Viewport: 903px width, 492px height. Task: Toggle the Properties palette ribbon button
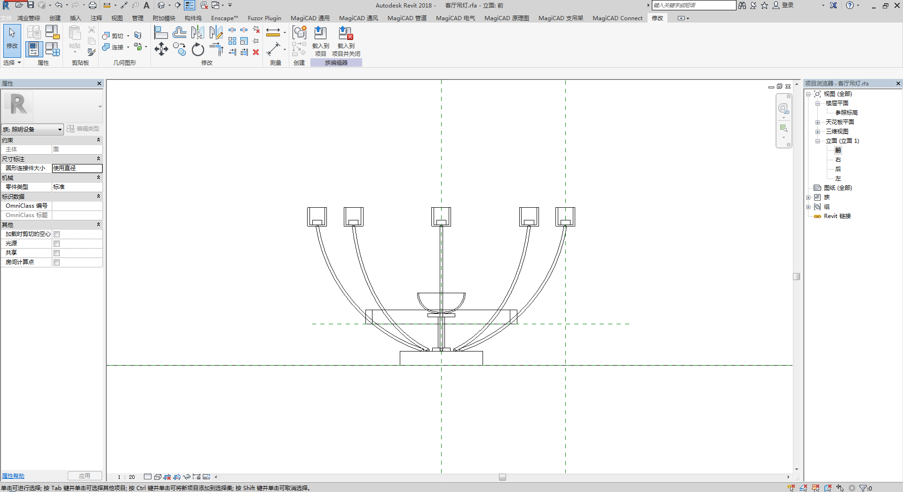[34, 49]
